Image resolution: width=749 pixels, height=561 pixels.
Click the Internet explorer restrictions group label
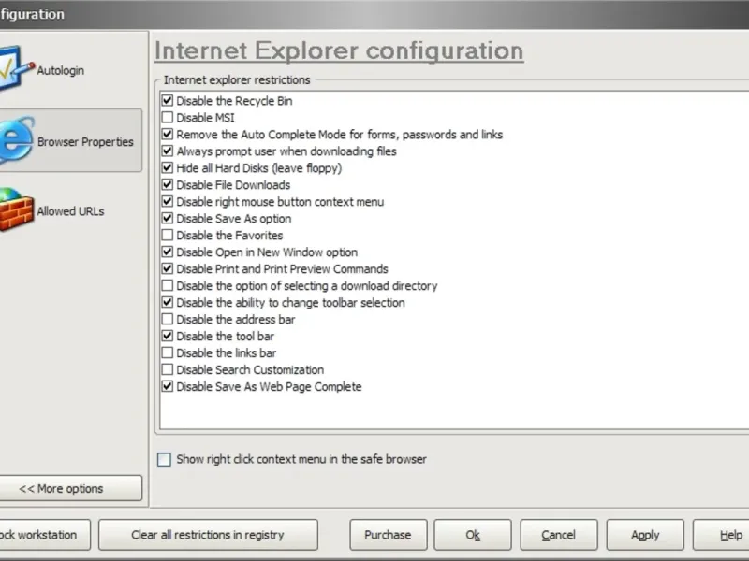click(237, 79)
